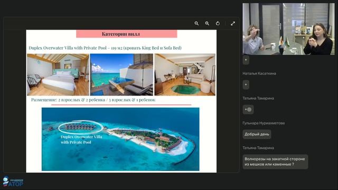Click the plus message above Наталья Касаткина
The height and width of the screenshot is (190, 338).
point(246,60)
